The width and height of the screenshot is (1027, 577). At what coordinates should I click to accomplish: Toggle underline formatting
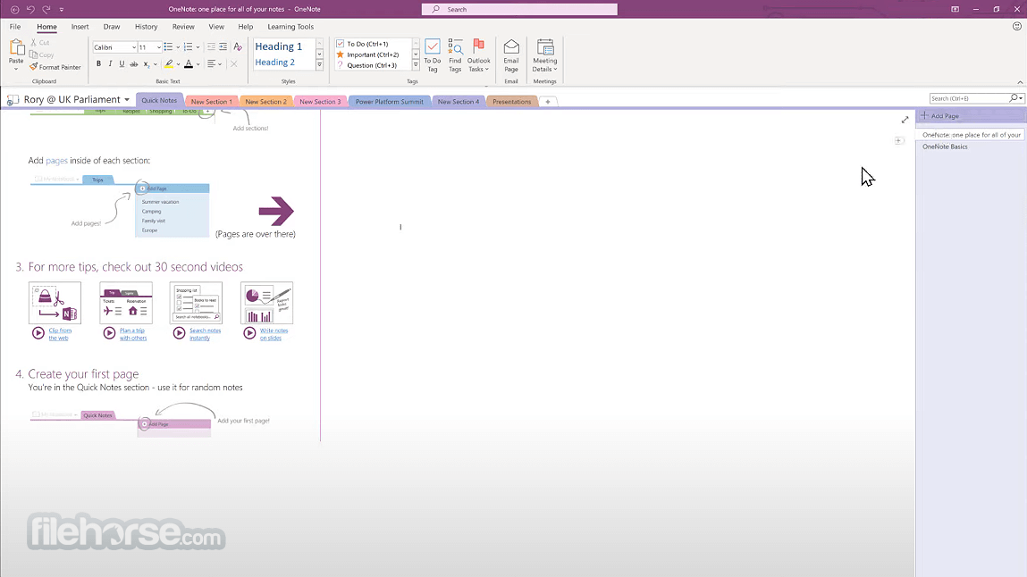(122, 64)
